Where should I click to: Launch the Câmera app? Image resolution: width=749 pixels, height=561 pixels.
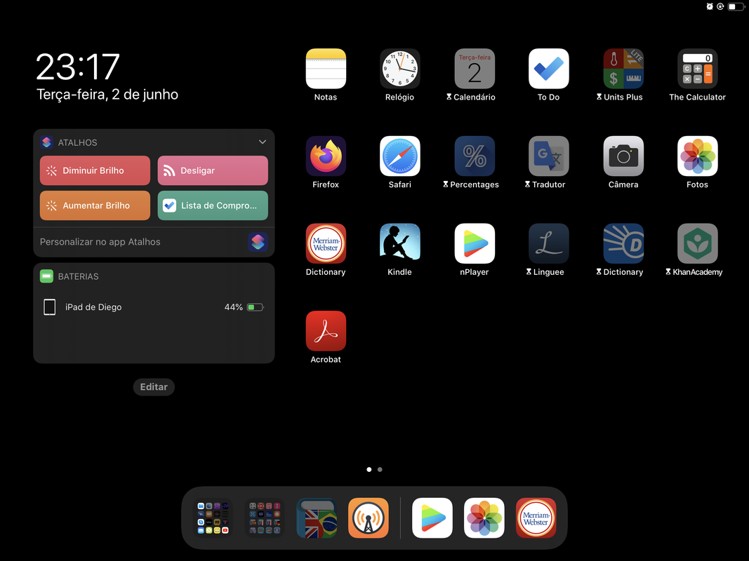click(623, 156)
